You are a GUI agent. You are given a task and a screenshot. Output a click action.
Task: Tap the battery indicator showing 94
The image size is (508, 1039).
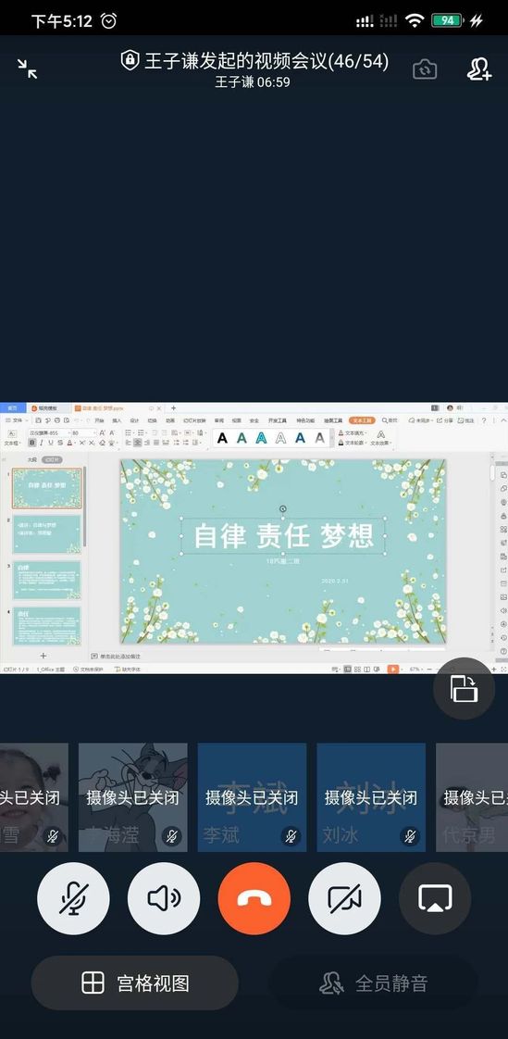click(447, 20)
